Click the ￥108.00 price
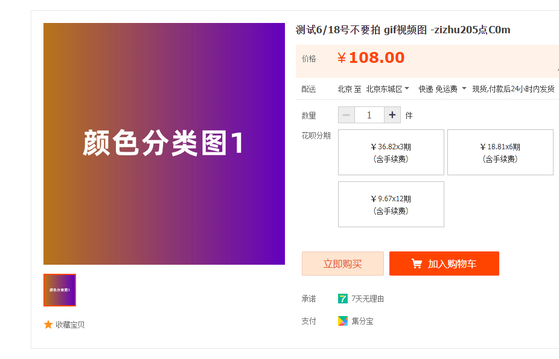Image resolution: width=559 pixels, height=359 pixels. click(x=371, y=58)
